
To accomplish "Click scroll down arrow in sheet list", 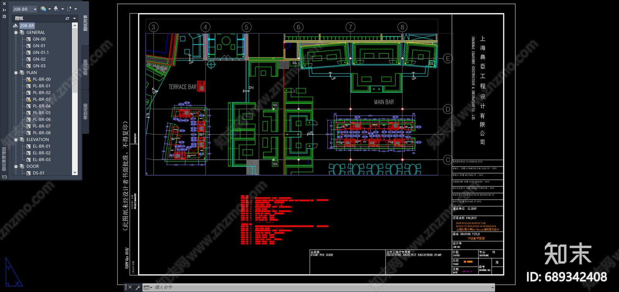I will 75,172.
